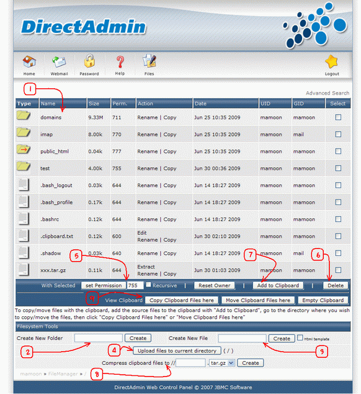Click Copy Clipboard Files here button

[182, 300]
